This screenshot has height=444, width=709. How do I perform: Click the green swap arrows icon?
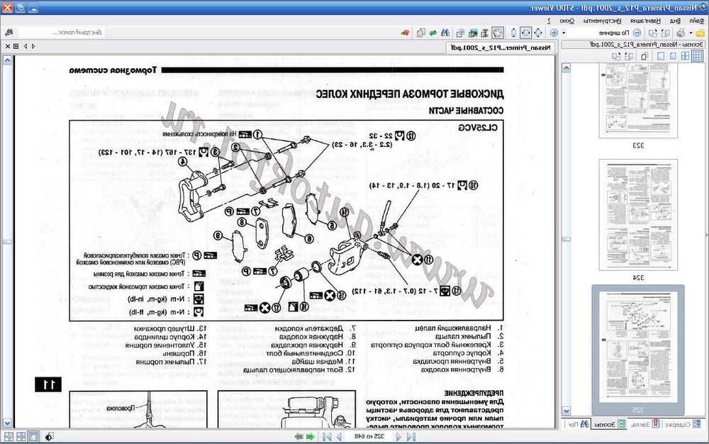[432, 33]
